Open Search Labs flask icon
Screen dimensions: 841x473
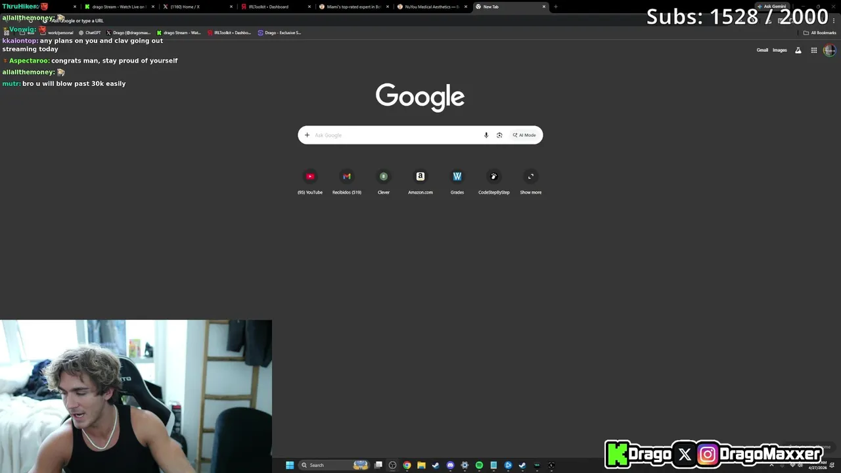pyautogui.click(x=798, y=50)
